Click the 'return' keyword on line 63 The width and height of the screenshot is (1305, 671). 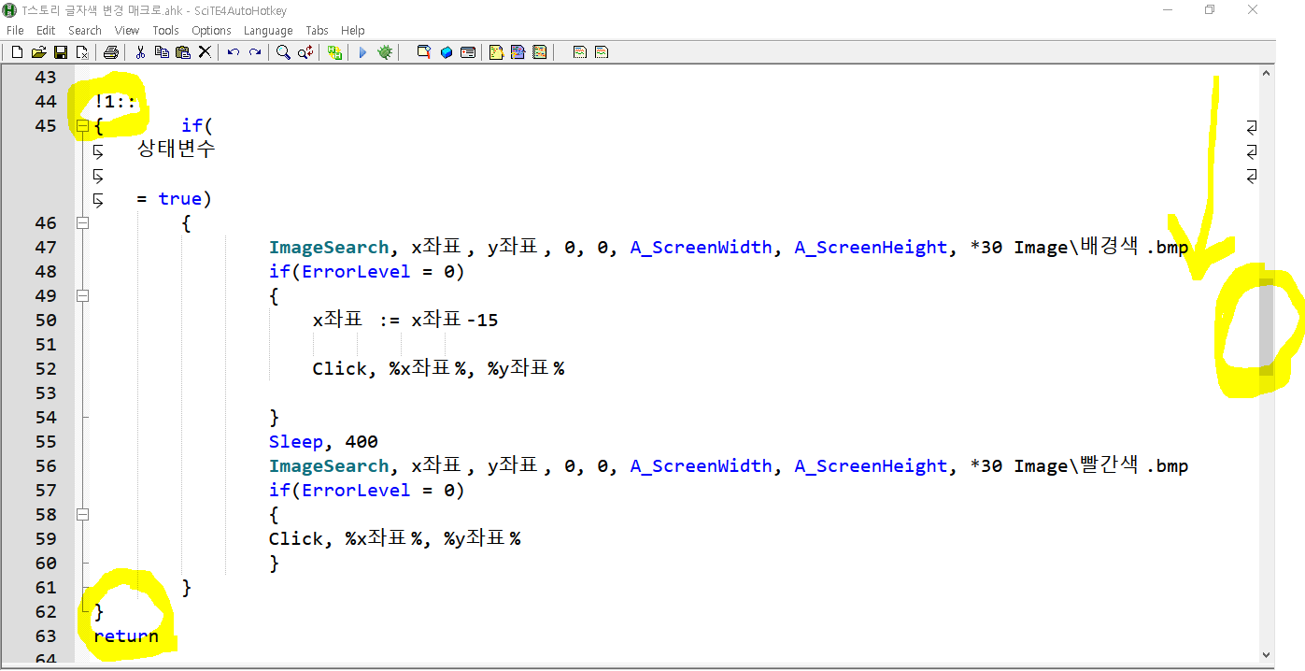point(126,635)
